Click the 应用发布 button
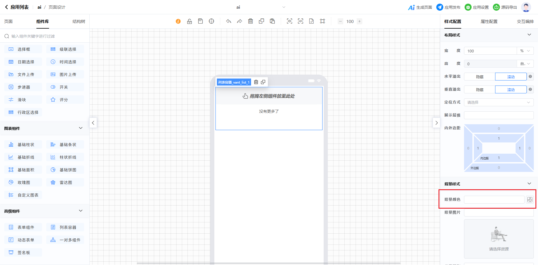Viewport: 538px width, 265px height. 448,7
